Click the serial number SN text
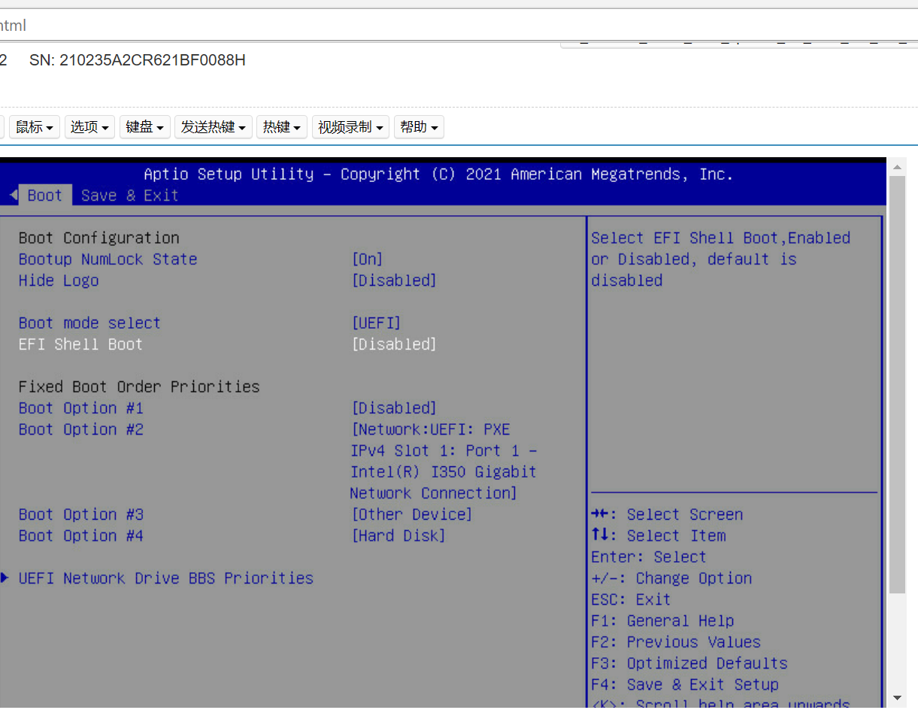918x713 pixels. click(138, 60)
